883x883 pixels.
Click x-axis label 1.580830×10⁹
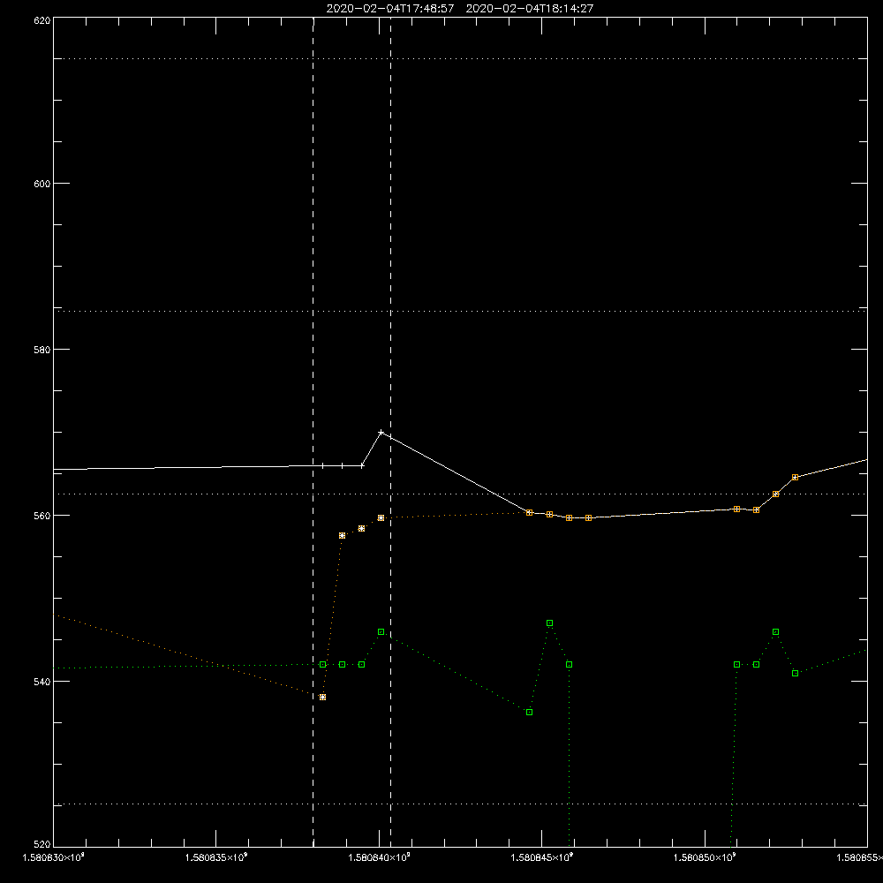coord(54,857)
